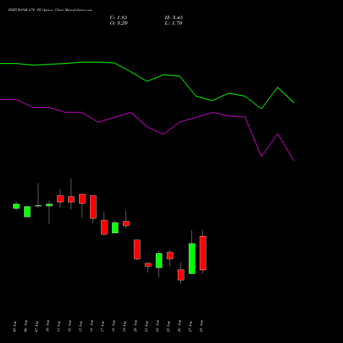Click the low value L: 1.70
The image size is (343, 343).
coord(174,23)
